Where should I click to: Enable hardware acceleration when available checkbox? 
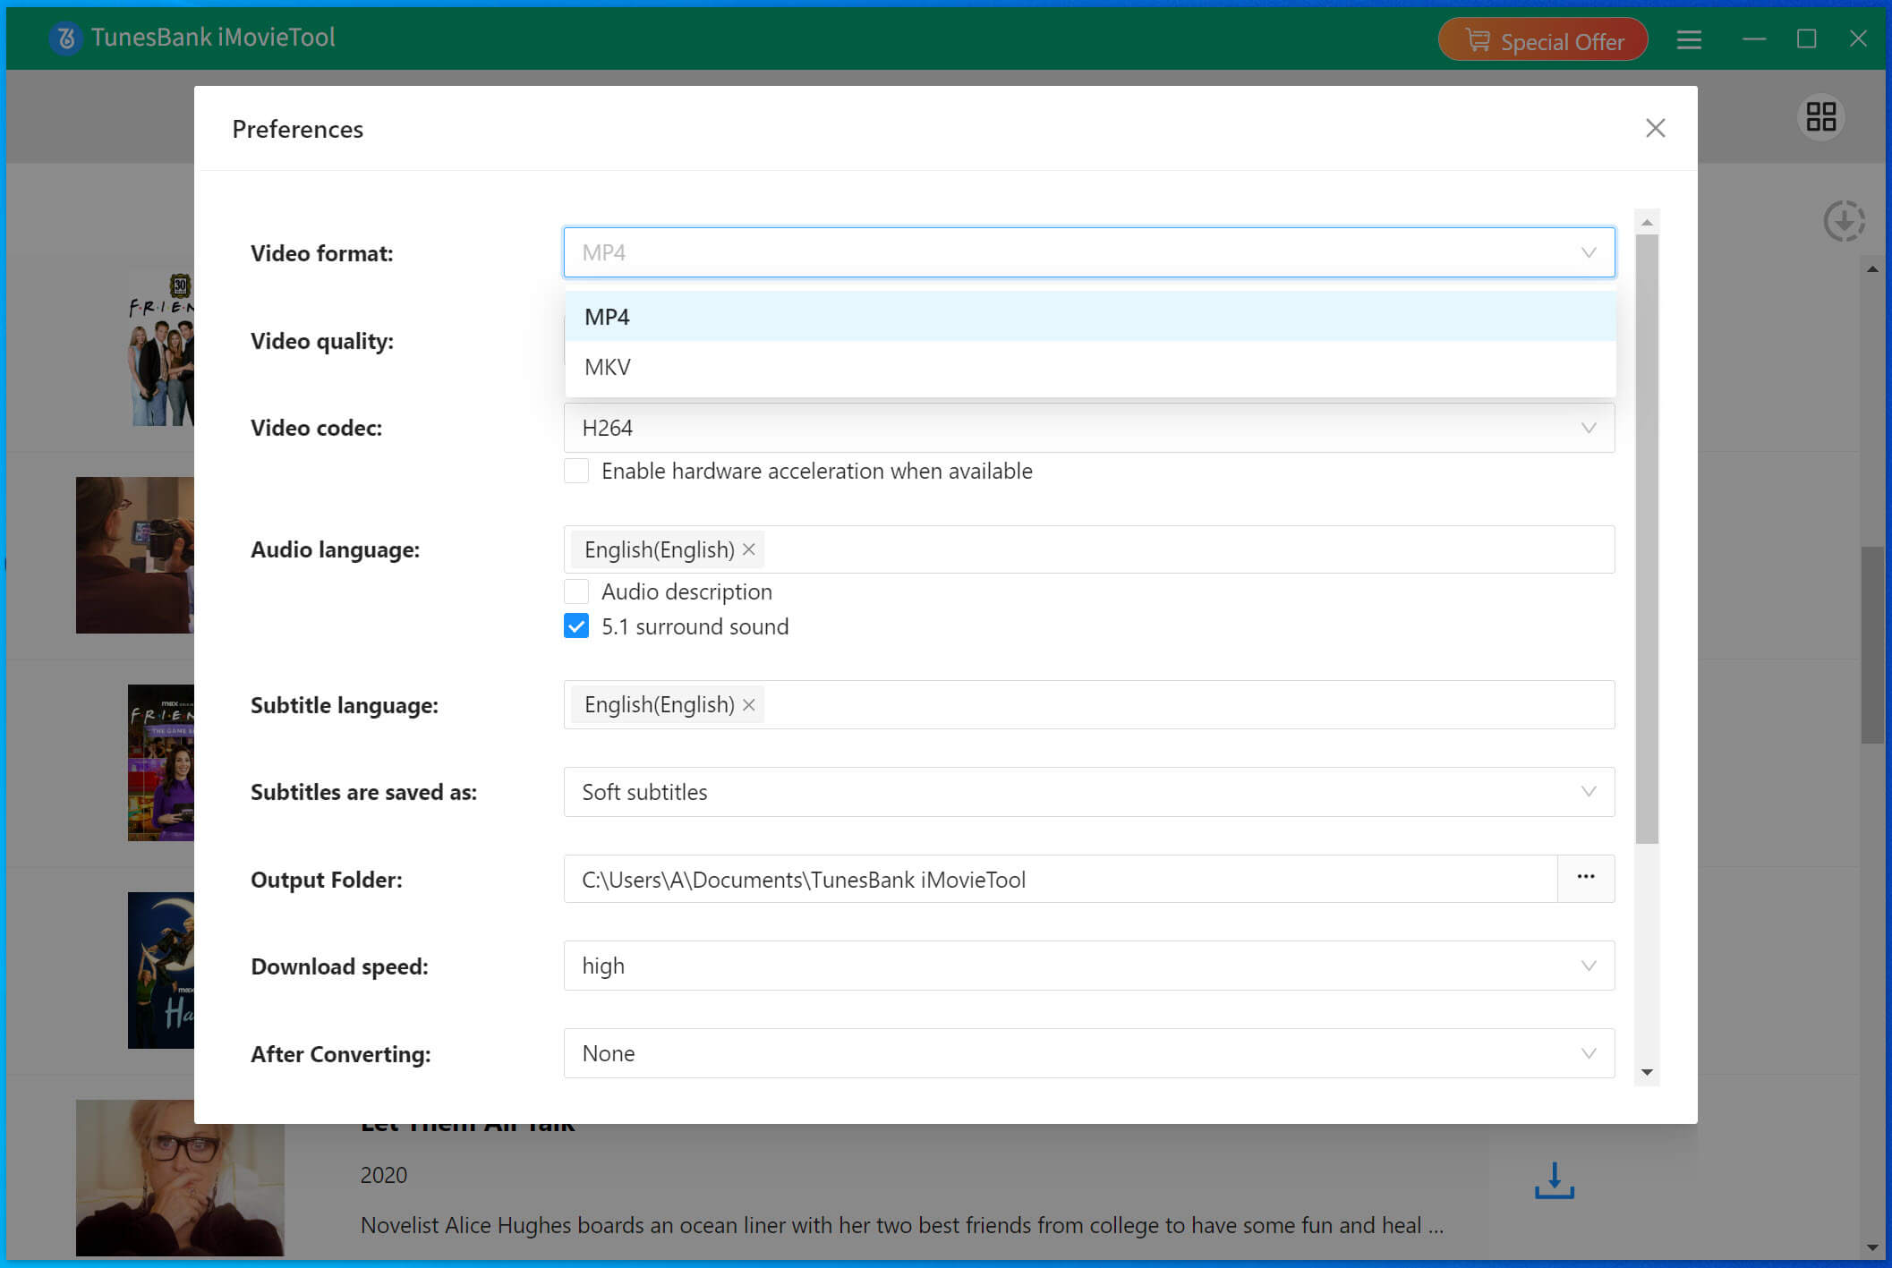click(x=576, y=471)
